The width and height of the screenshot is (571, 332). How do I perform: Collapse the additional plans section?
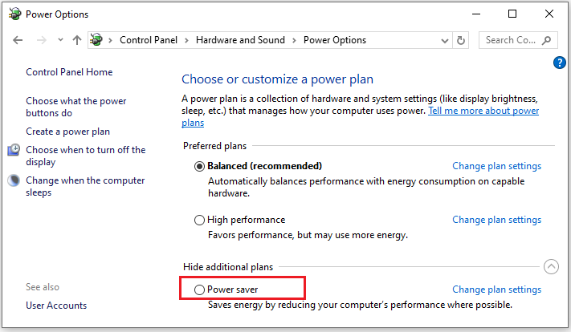[551, 267]
